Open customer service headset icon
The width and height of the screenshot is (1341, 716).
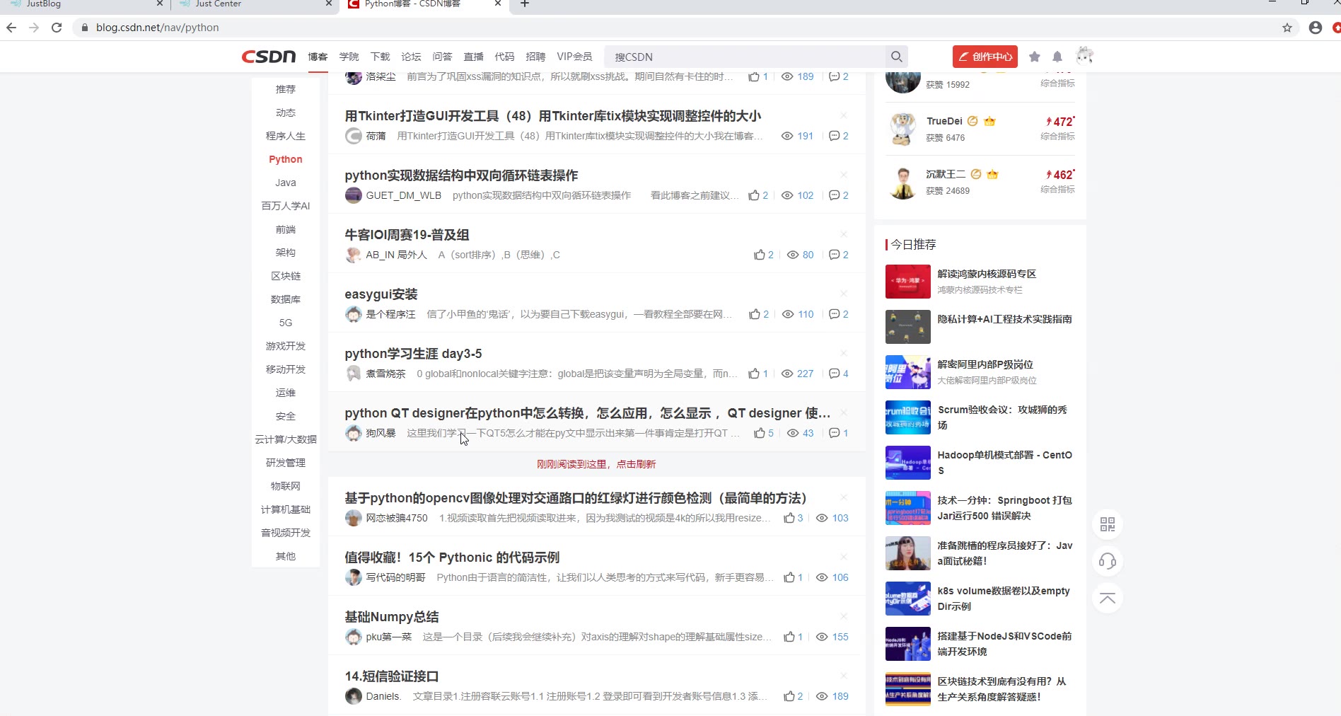(x=1108, y=562)
